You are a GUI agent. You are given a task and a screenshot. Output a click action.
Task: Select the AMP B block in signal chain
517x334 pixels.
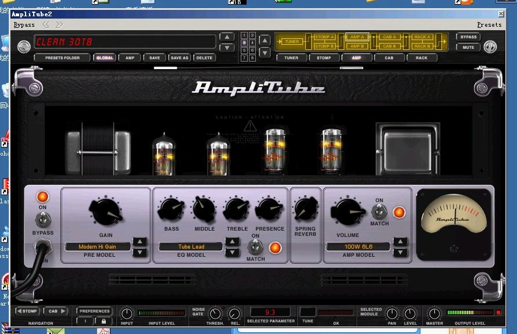[x=357, y=46]
